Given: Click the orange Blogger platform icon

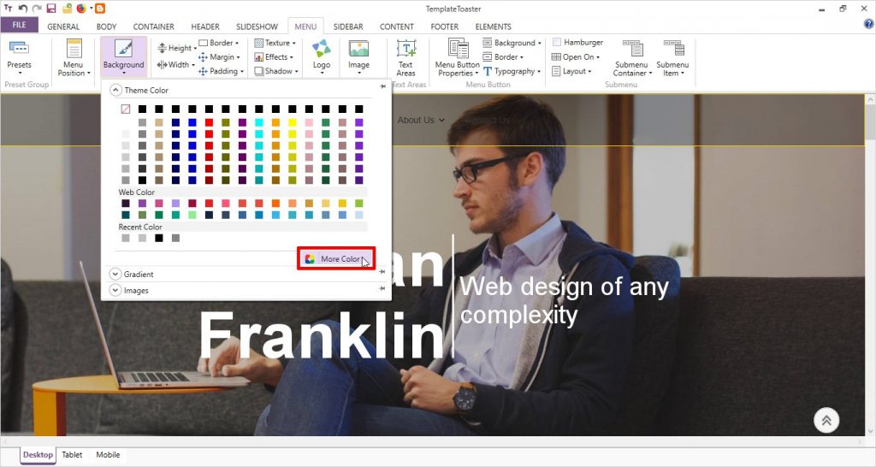Looking at the screenshot, I should tap(100, 9).
